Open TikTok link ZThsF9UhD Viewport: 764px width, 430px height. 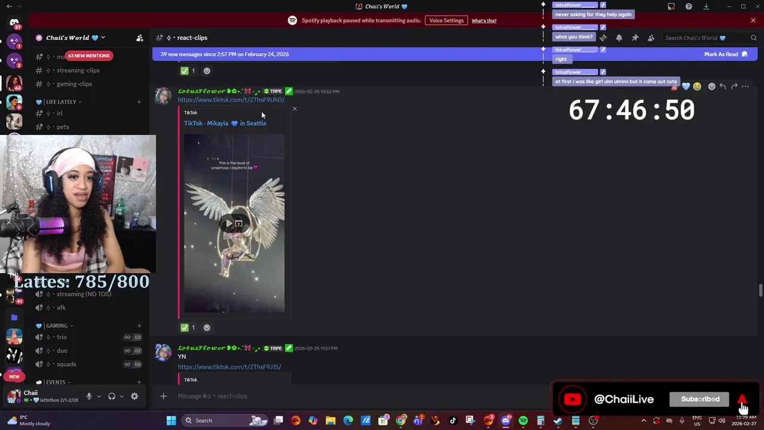[231, 100]
